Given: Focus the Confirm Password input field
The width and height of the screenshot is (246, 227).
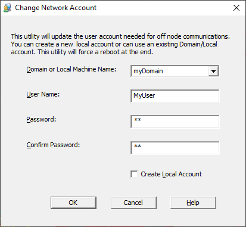Looking at the screenshot, I should [x=175, y=148].
